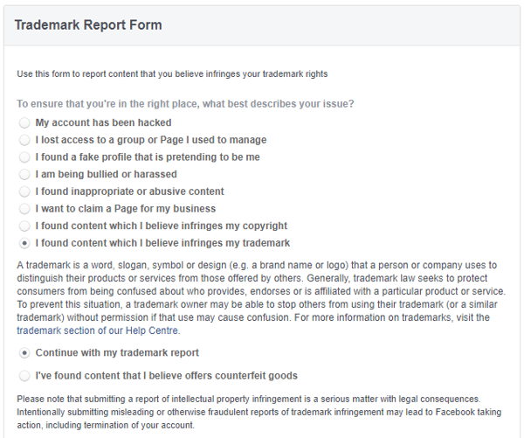The image size is (524, 438).
Task: Select 'My account has been hacked' option
Action: pyautogui.click(x=24, y=122)
